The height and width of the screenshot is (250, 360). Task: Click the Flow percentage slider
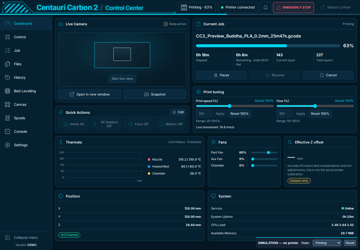pyautogui.click(x=315, y=106)
